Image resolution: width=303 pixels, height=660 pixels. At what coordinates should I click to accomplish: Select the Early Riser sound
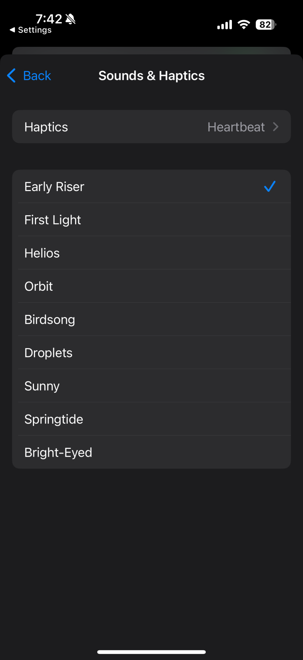pos(54,187)
